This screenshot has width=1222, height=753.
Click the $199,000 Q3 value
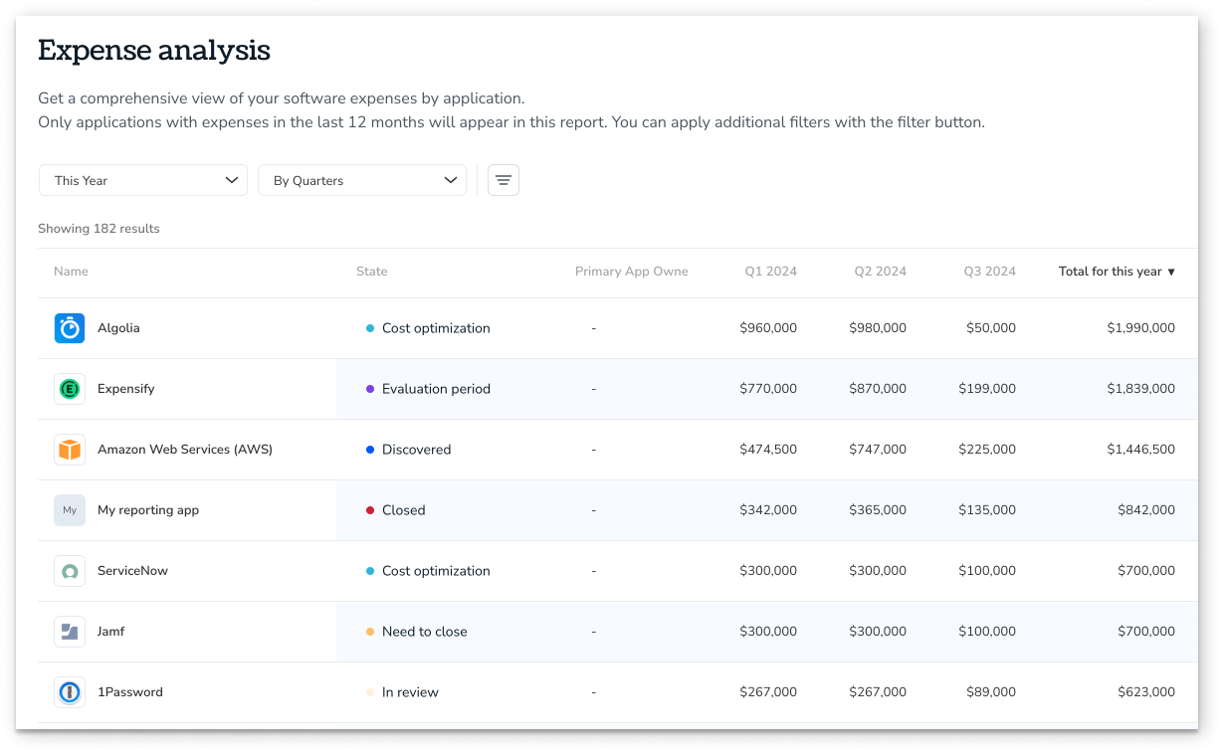point(987,389)
